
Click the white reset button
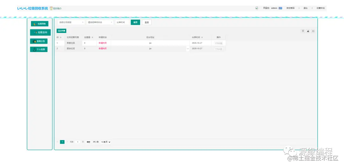coord(147,22)
